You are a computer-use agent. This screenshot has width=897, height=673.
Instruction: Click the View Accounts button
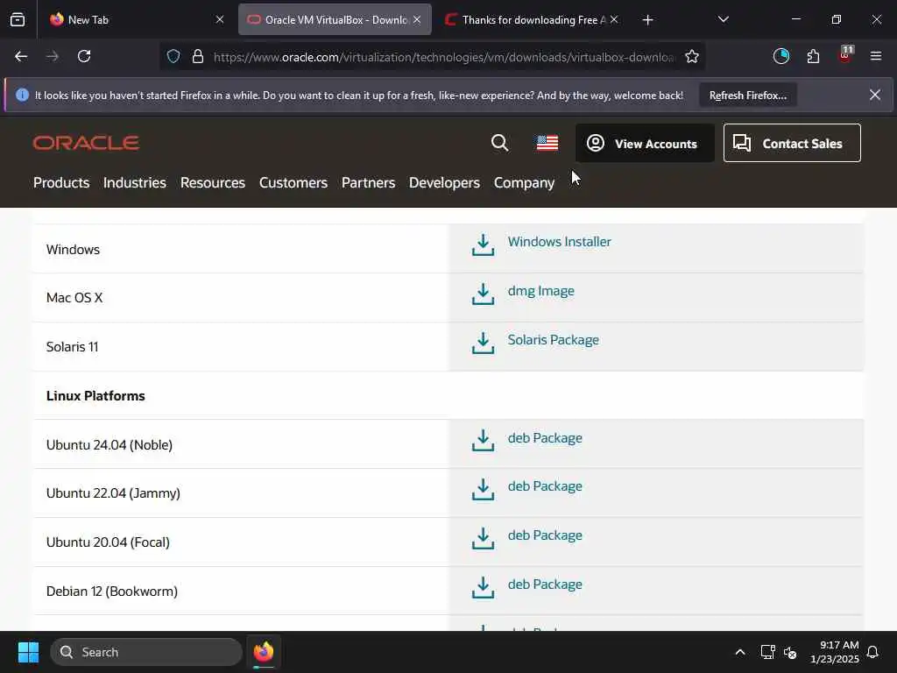(x=645, y=143)
